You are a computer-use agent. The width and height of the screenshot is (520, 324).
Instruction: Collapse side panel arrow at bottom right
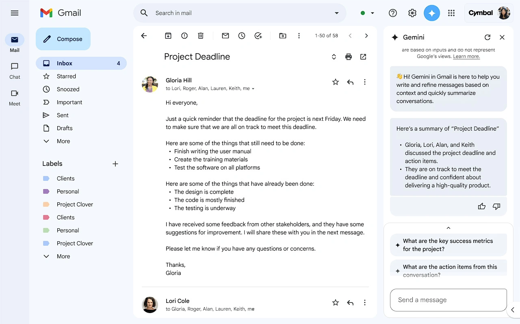[513, 310]
